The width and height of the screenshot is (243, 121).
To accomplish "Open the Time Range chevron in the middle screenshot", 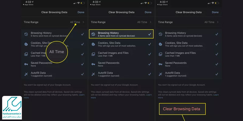I will pyautogui.click(x=150, y=22).
